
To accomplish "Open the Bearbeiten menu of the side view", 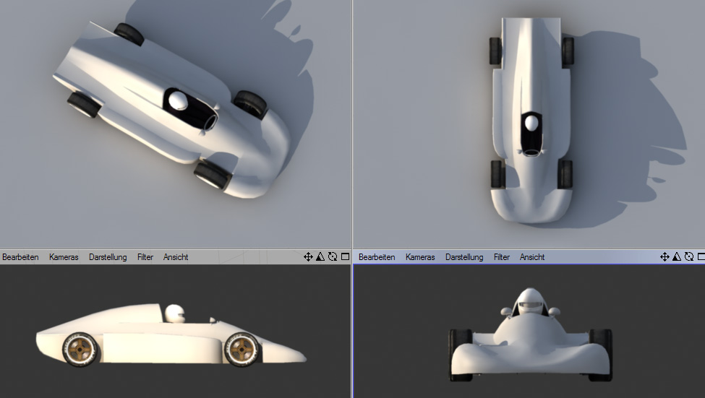I will coord(20,257).
